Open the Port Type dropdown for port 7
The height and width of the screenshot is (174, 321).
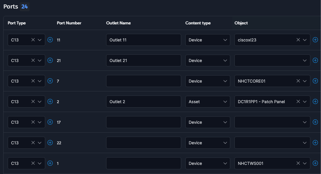[x=40, y=81]
